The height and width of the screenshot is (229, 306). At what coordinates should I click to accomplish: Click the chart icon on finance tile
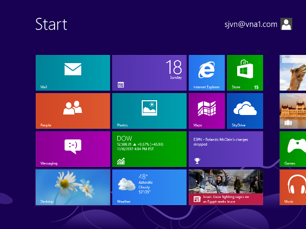coord(121,161)
